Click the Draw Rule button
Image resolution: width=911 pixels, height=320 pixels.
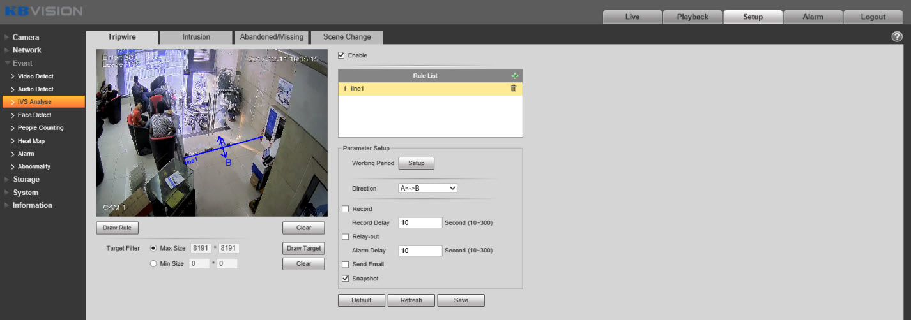click(x=117, y=228)
